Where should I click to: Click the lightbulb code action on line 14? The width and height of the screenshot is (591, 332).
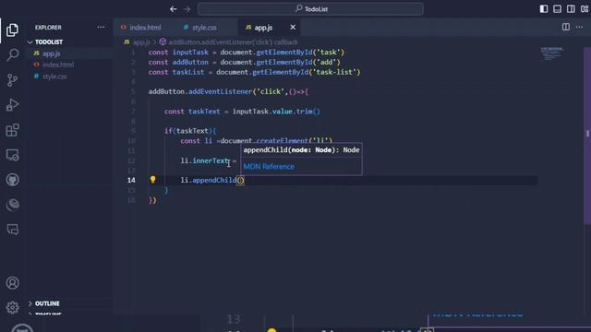pos(152,180)
